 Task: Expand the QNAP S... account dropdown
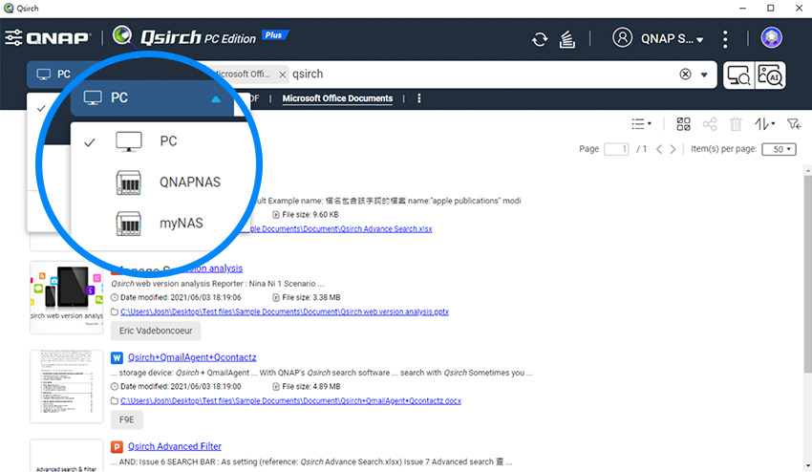point(659,39)
